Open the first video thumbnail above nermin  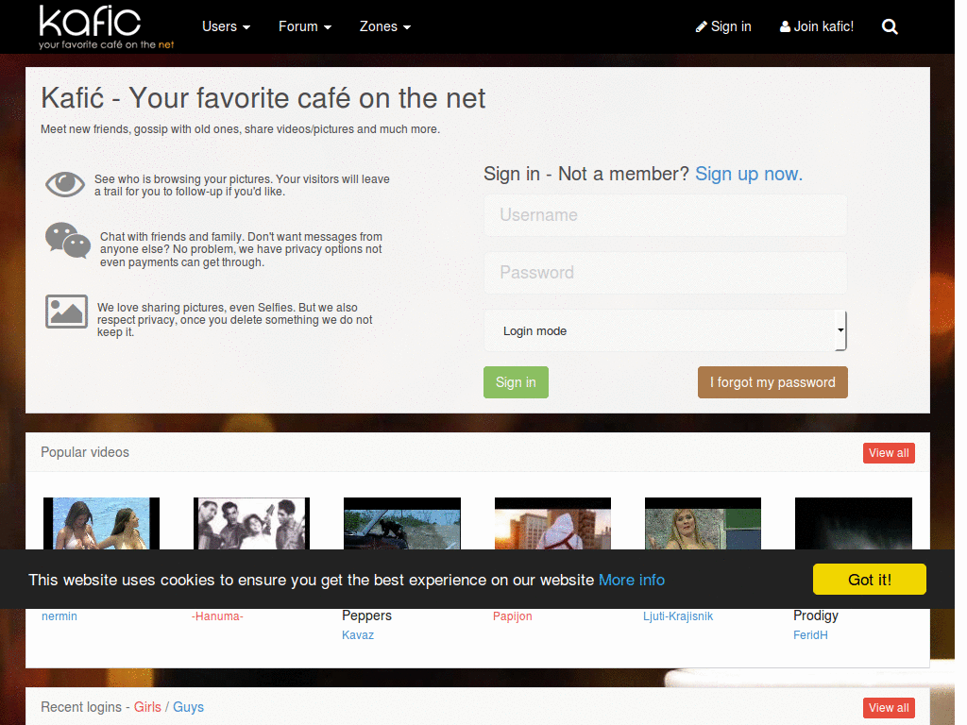coord(101,523)
